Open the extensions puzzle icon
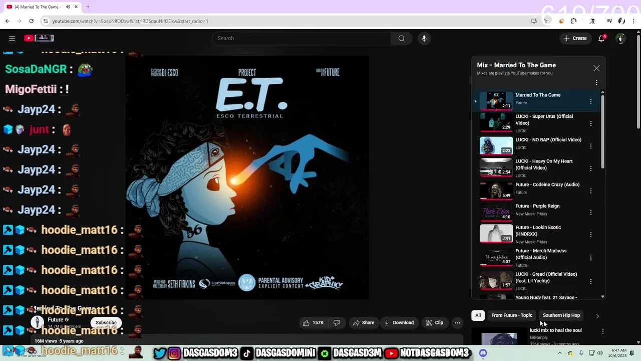641x361 pixels. click(x=573, y=21)
